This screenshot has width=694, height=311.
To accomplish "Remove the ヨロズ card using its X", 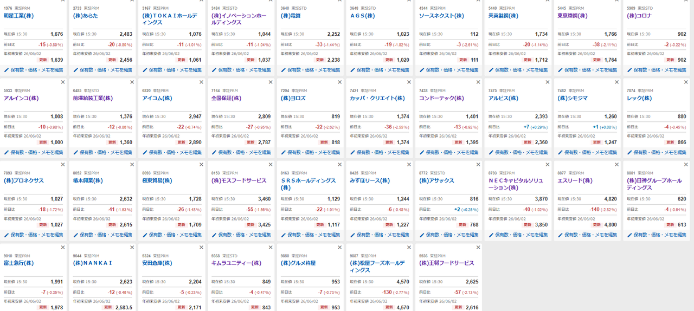I will [x=340, y=82].
